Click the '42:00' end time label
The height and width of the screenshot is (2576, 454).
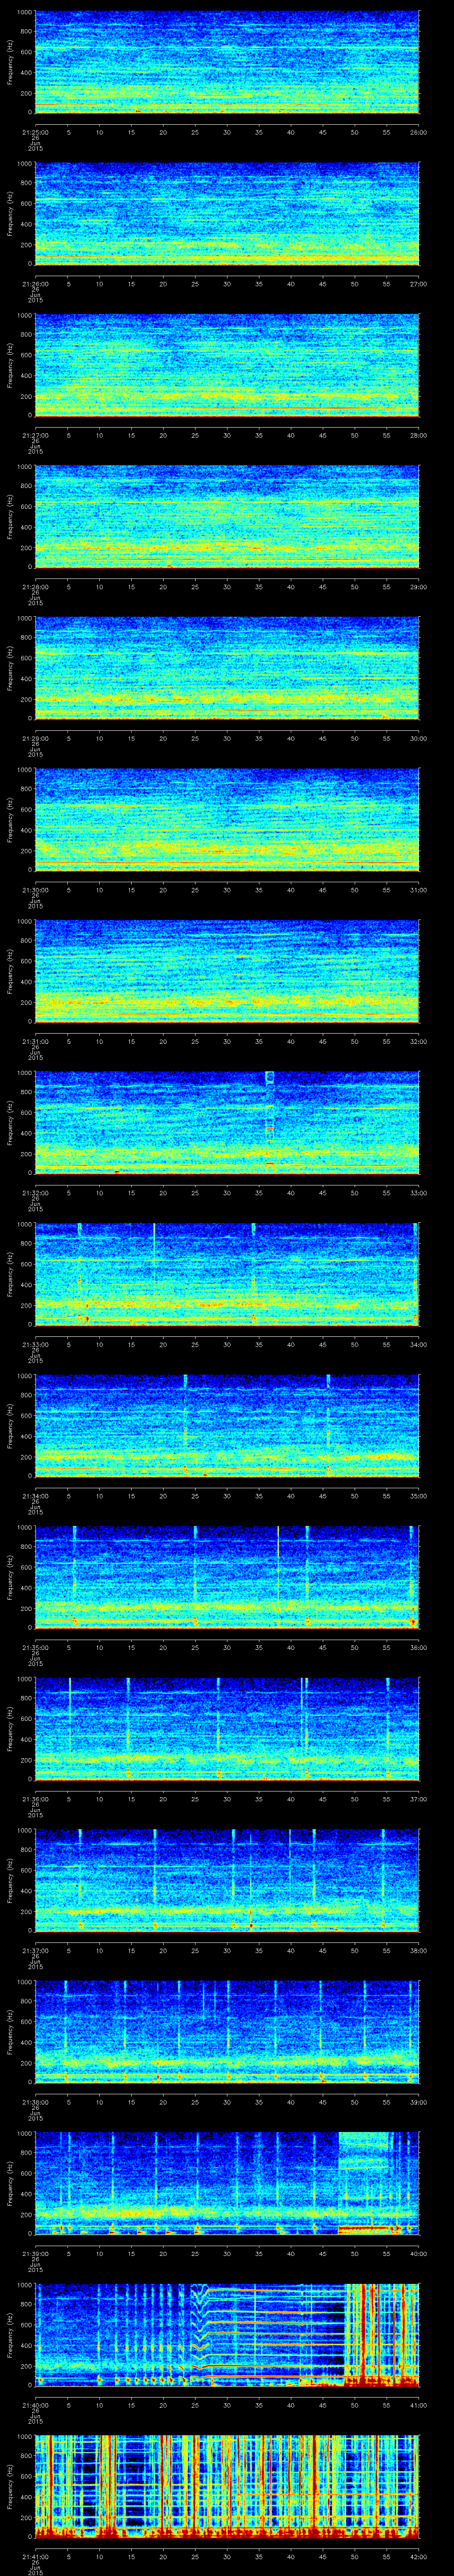(419, 2556)
